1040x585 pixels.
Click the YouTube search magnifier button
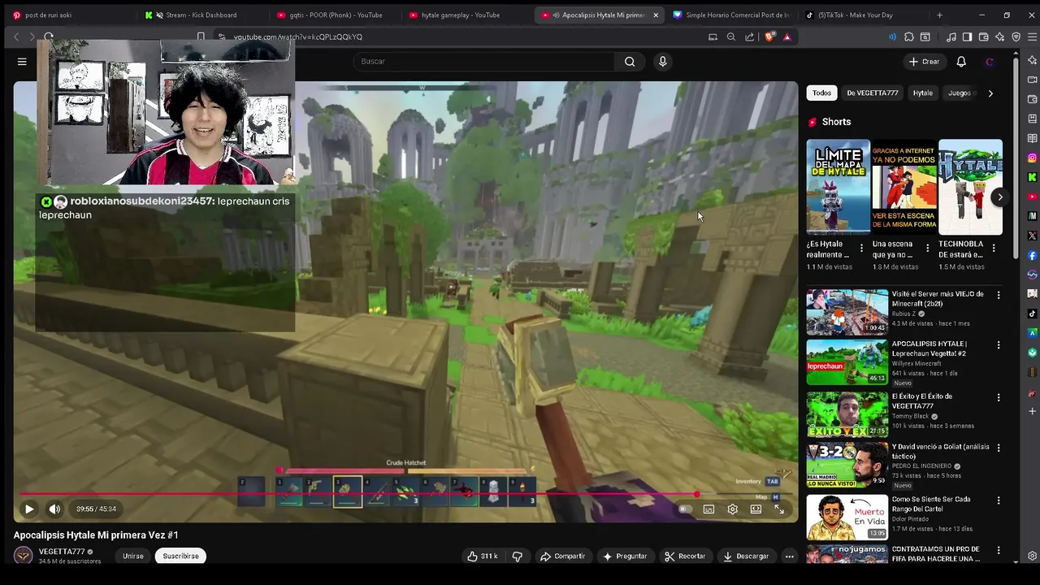(630, 62)
